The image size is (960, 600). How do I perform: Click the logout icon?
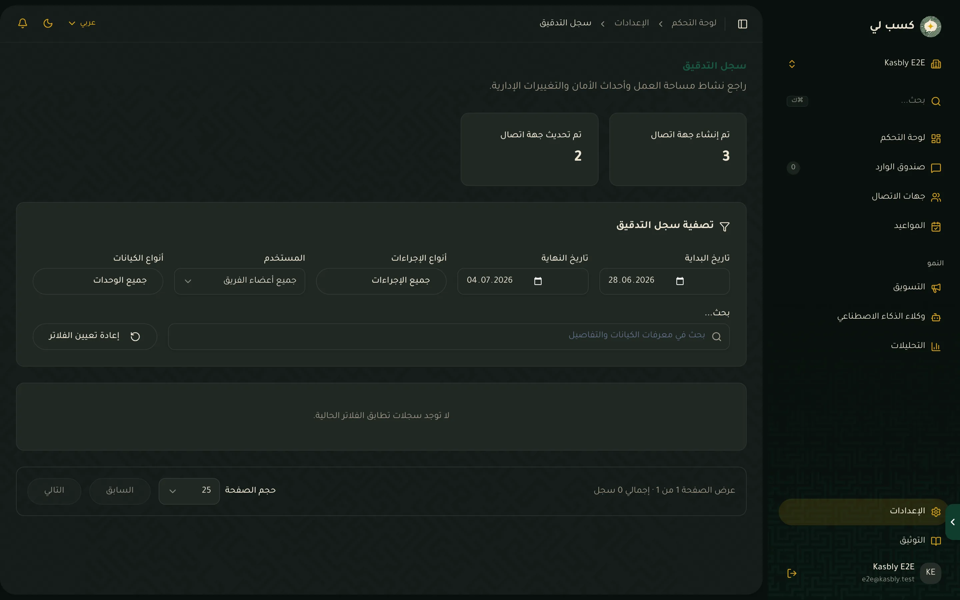792,573
